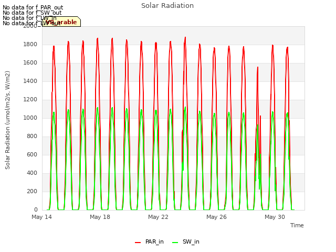Click the 800 y-axis tick label
This screenshot has height=252, width=336.
pyautogui.click(x=32, y=136)
